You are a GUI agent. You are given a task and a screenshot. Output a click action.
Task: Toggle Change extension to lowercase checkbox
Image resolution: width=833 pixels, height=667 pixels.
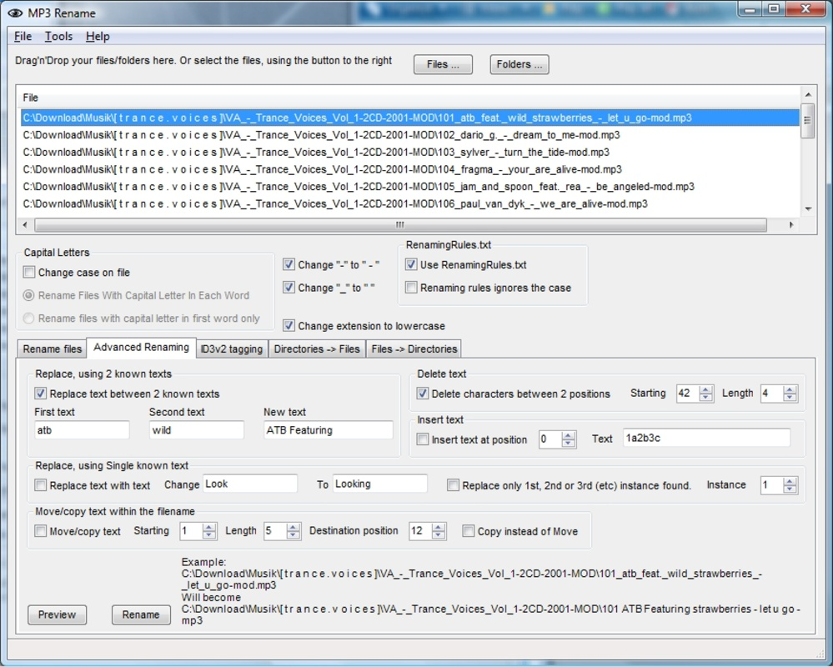(x=289, y=325)
